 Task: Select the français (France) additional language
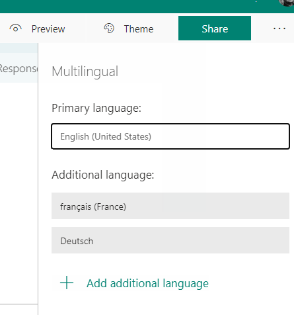coord(170,206)
